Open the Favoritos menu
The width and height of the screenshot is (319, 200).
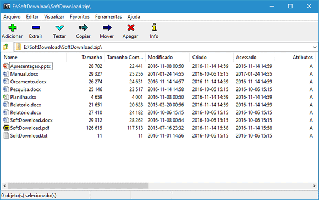coord(80,17)
